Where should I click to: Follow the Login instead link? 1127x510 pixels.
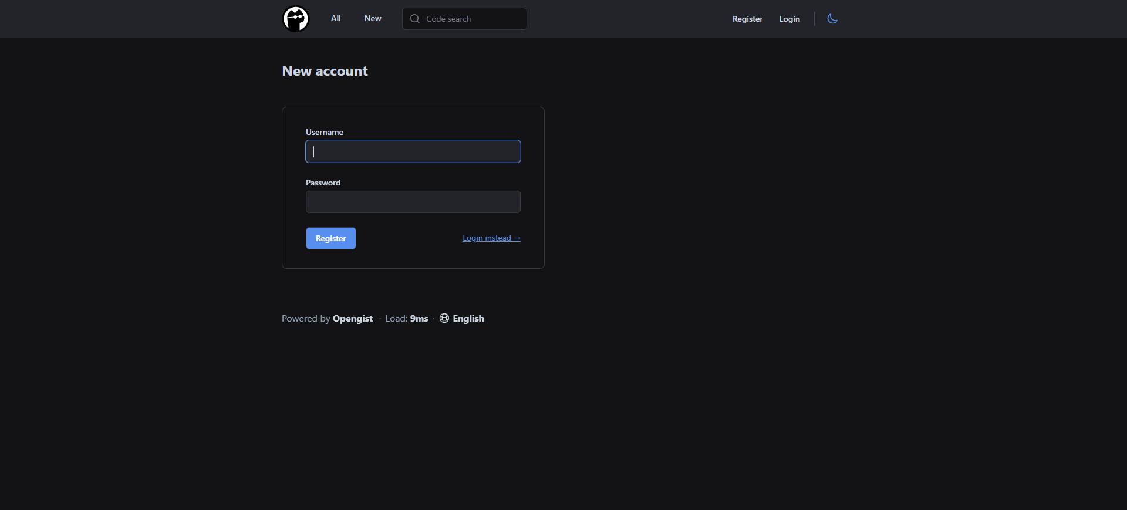point(487,238)
